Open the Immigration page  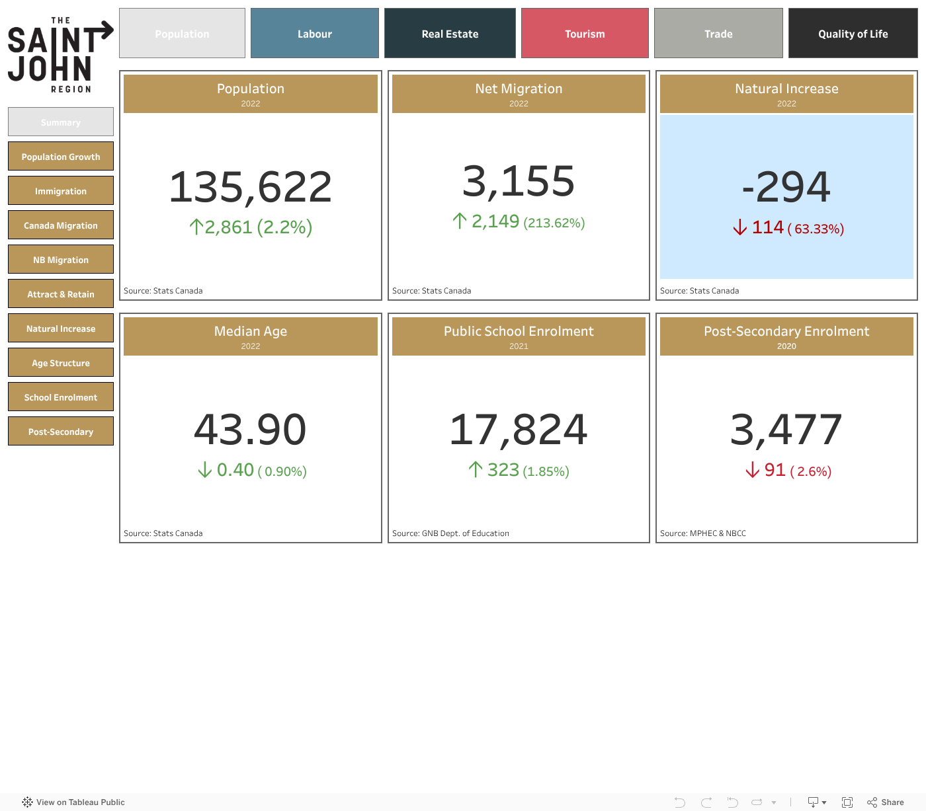[61, 190]
